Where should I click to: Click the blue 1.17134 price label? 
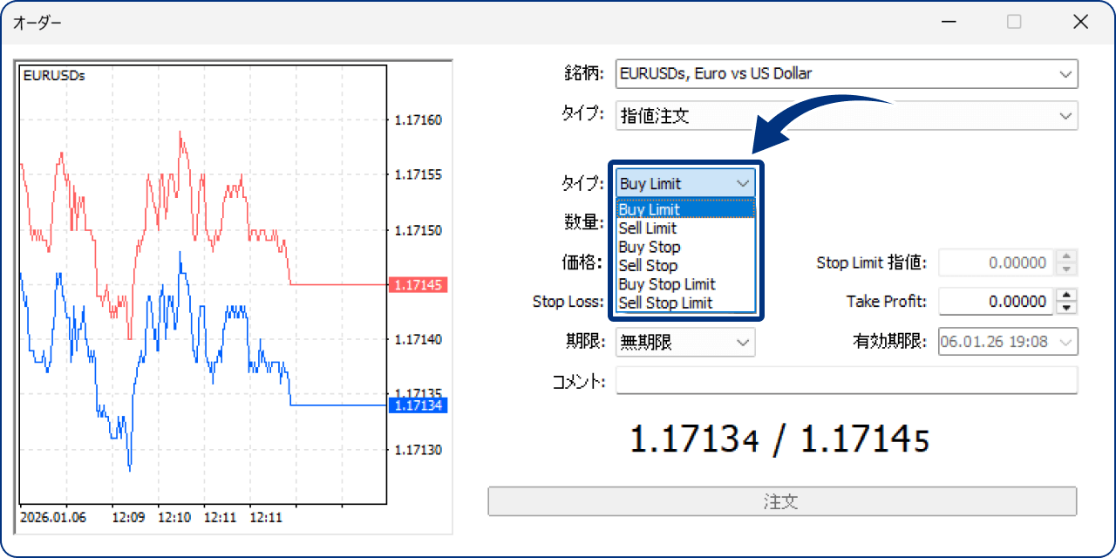(418, 405)
